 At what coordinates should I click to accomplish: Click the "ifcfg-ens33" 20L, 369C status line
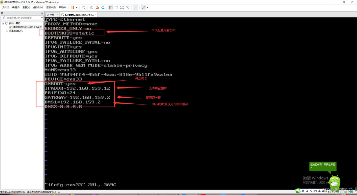coord(80,185)
